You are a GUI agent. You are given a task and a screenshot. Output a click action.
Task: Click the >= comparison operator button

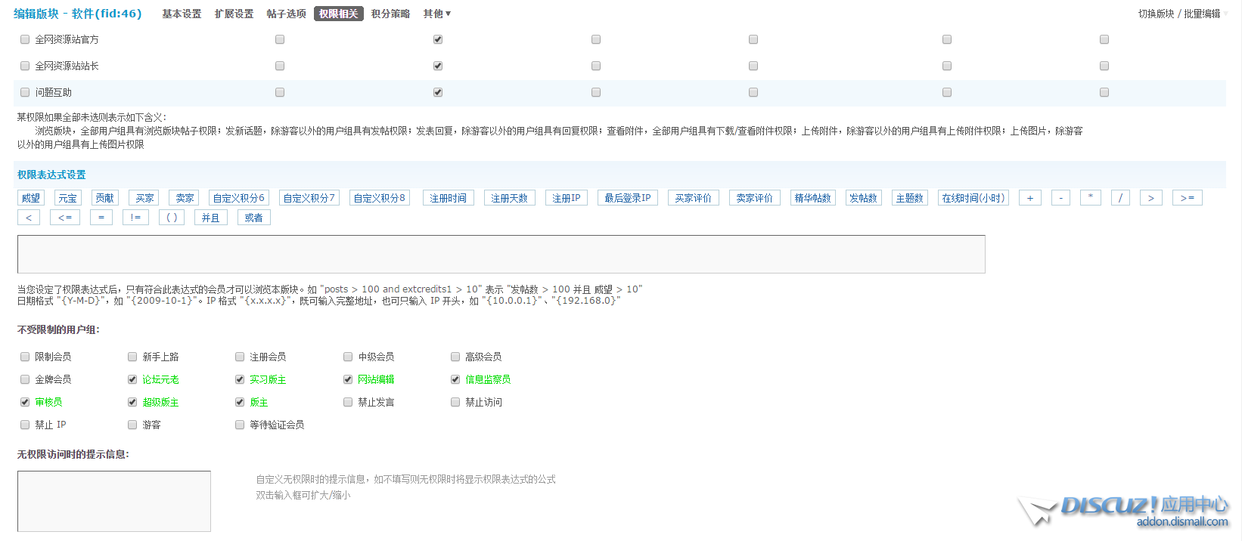(1187, 198)
